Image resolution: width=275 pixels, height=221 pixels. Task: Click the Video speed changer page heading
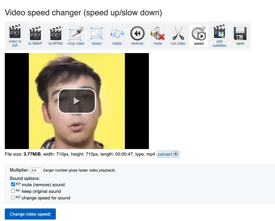(x=83, y=13)
